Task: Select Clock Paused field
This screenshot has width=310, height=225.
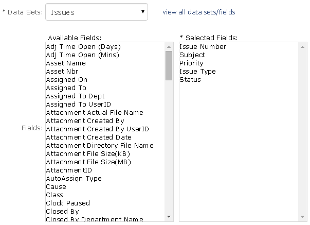Action: [x=68, y=203]
